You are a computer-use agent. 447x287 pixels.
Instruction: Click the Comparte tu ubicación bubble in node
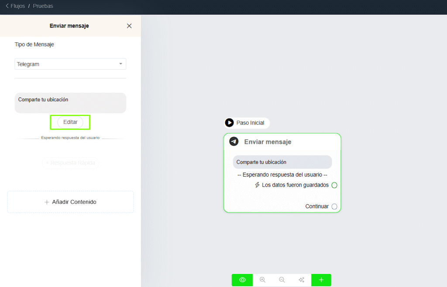pyautogui.click(x=282, y=162)
